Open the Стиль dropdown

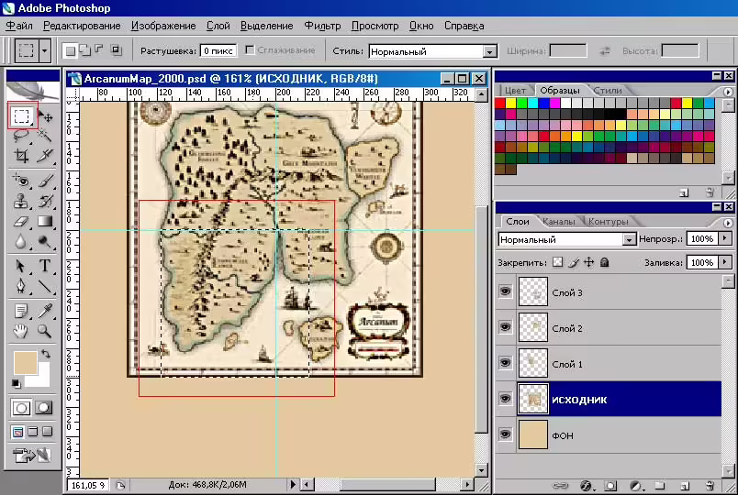click(489, 51)
